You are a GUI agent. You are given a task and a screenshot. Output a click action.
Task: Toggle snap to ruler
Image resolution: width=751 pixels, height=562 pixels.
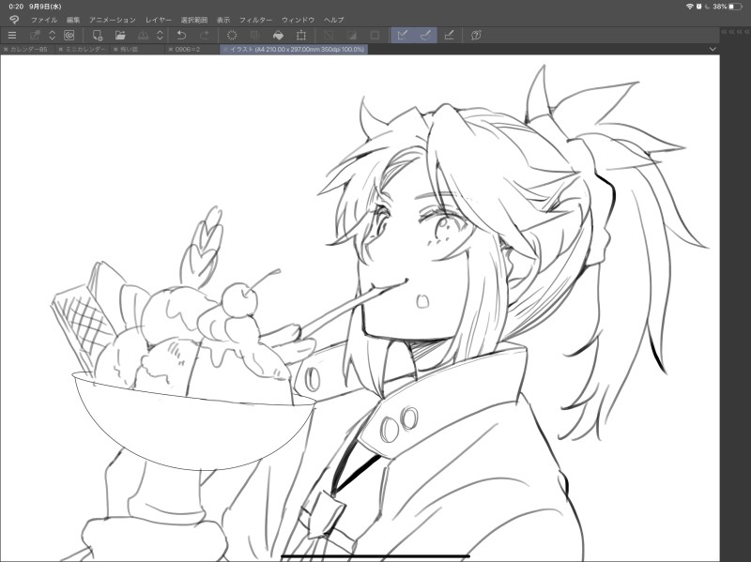point(403,35)
